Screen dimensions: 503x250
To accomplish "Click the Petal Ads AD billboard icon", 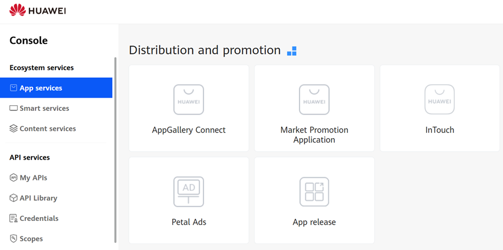I will (189, 191).
